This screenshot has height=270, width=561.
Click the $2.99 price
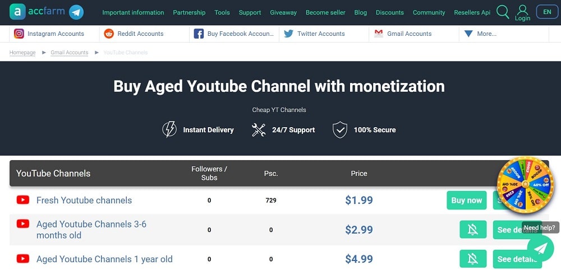(x=359, y=230)
